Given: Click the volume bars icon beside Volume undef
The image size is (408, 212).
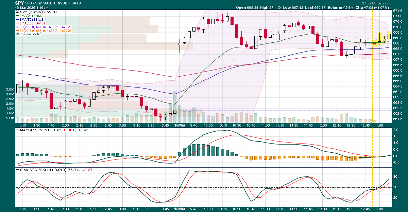Looking at the screenshot, I should 18,34.
